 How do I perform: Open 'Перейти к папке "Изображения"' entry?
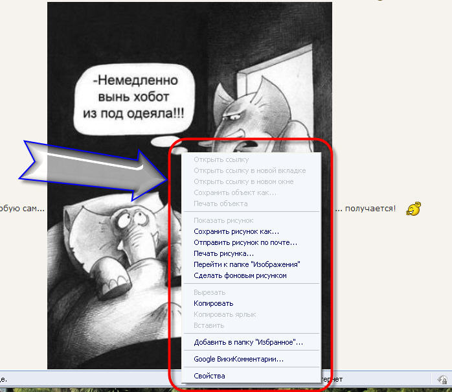251,264
